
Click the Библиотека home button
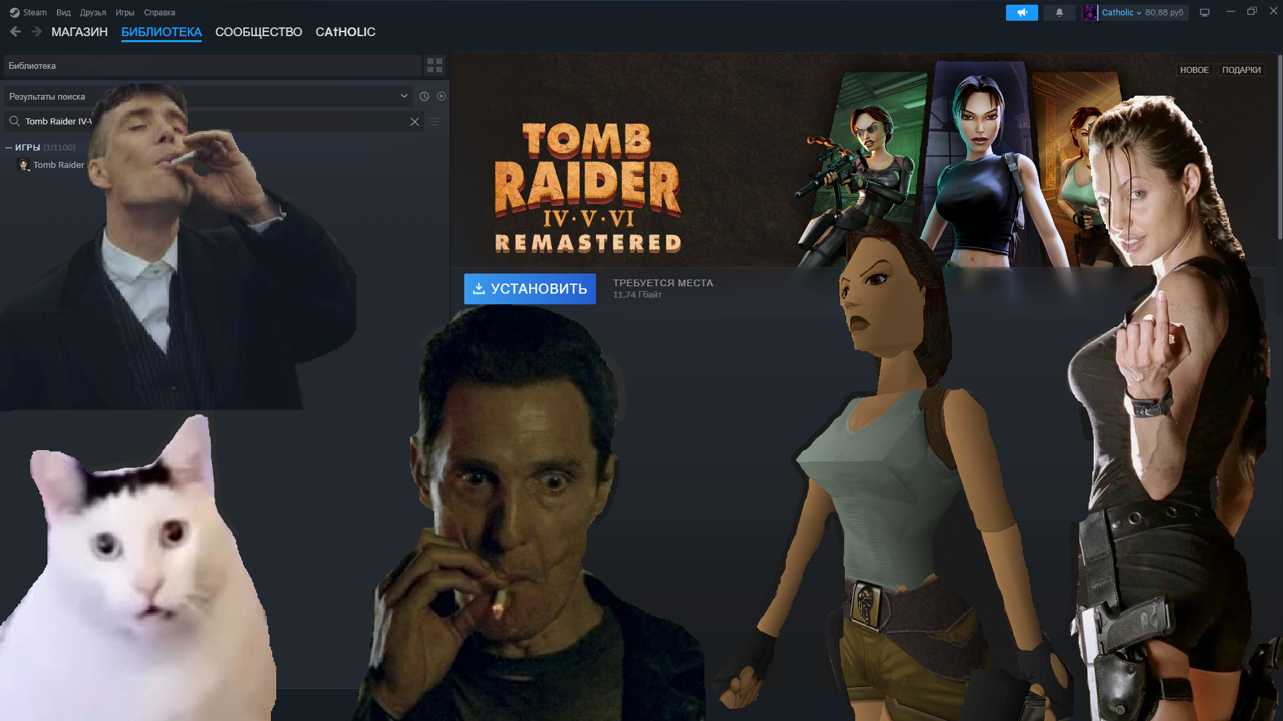(x=212, y=66)
